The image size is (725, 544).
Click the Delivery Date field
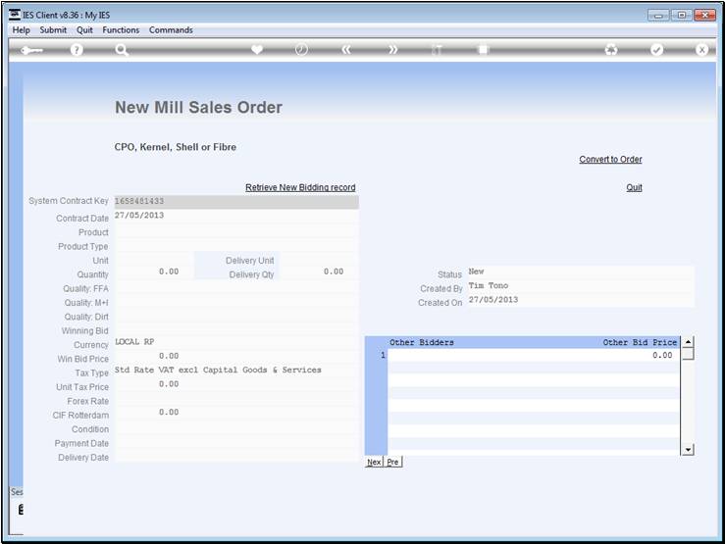tap(236, 455)
